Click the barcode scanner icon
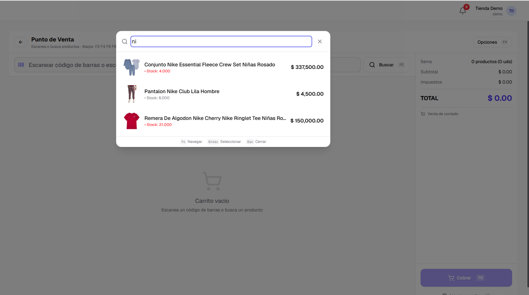Viewport: 529px width, 295px height. point(21,65)
